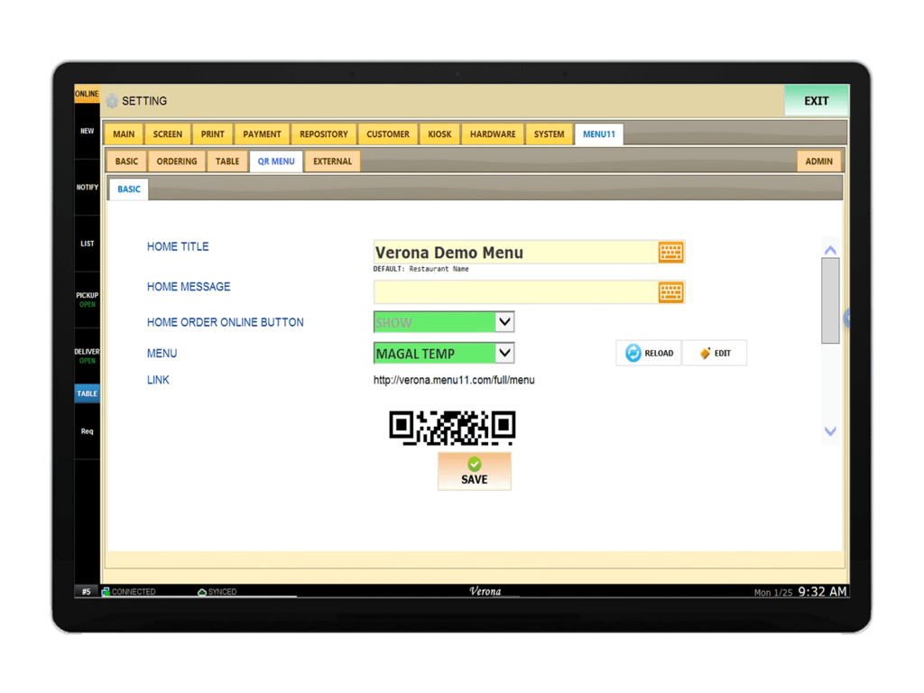Screen dimensions: 924x693
Task: Click the verona.menu11.com menu link
Action: pos(454,380)
